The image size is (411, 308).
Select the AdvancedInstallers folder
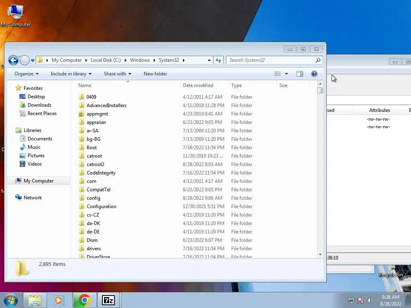coord(106,105)
